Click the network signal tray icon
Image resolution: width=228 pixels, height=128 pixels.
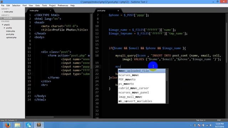(x=207, y=125)
